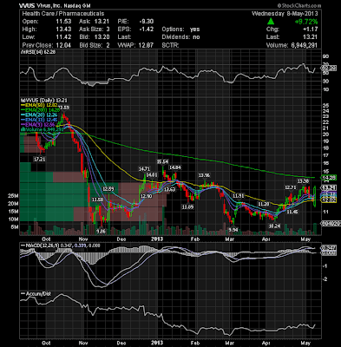This screenshot has height=347, width=341.
Task: Click the VVUS ticker symbol title
Action: tap(27, 5)
